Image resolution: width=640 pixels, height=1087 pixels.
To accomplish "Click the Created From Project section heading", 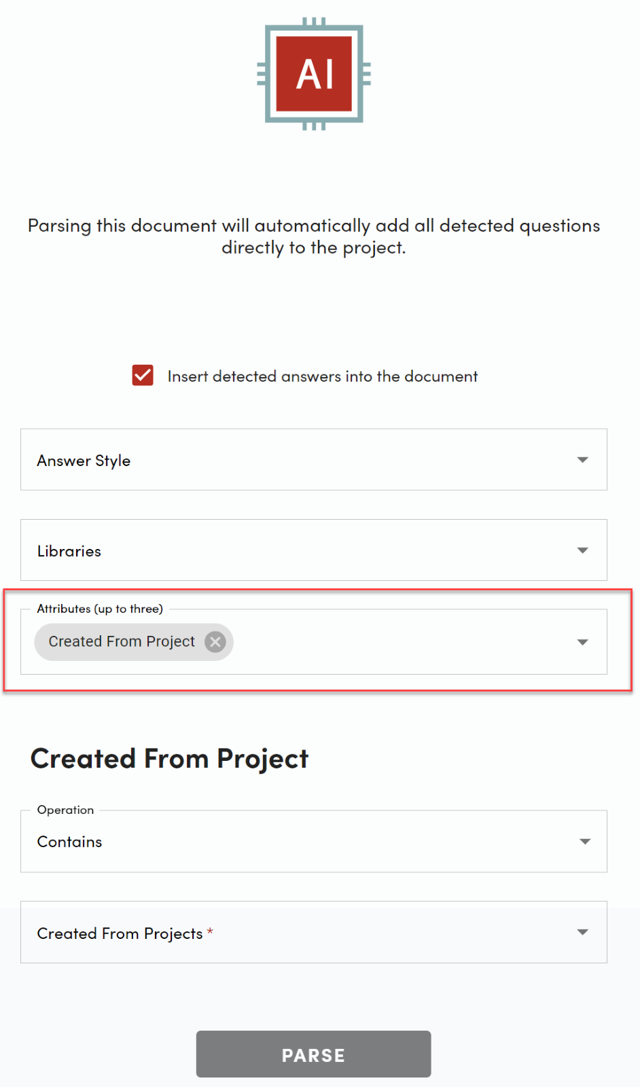I will 170,759.
